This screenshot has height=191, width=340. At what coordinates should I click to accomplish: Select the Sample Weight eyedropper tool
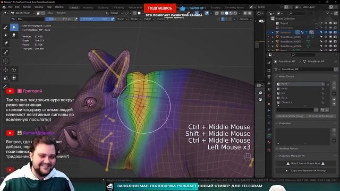point(6,52)
